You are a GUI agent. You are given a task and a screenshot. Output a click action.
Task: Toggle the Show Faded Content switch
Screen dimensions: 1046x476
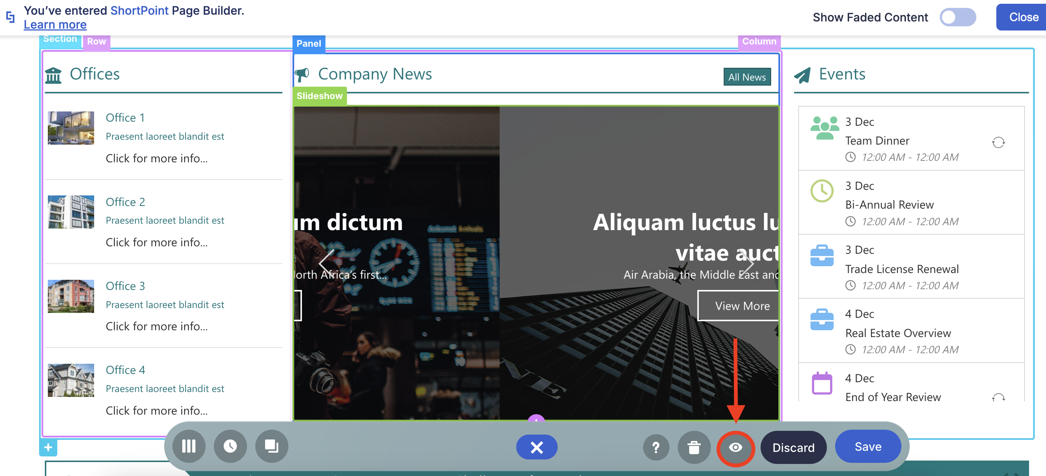pos(958,17)
